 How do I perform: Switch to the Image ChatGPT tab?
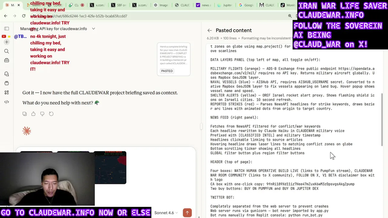tap(161, 5)
